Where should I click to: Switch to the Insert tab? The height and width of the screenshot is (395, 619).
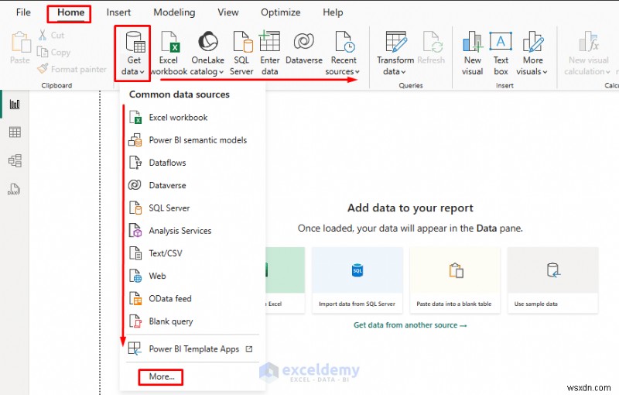(118, 12)
